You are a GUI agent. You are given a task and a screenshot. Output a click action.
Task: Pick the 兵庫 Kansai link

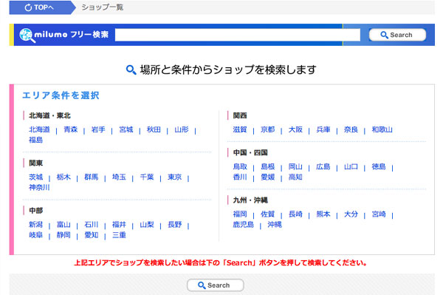coord(323,129)
